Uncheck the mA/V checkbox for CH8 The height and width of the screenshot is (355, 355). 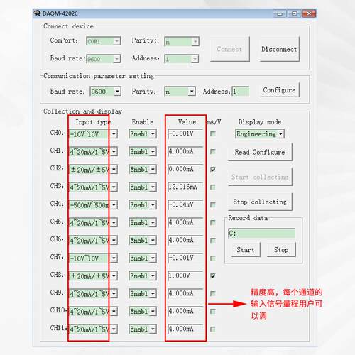213,276
